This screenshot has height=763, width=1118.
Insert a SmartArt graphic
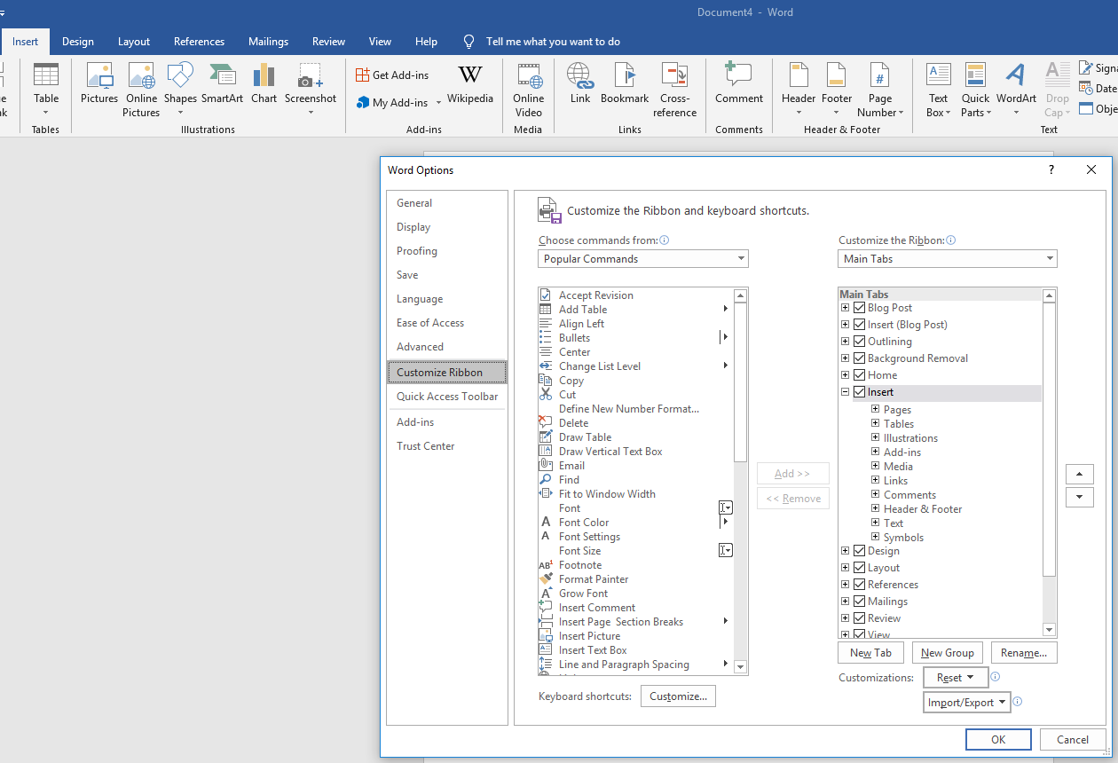[222, 84]
